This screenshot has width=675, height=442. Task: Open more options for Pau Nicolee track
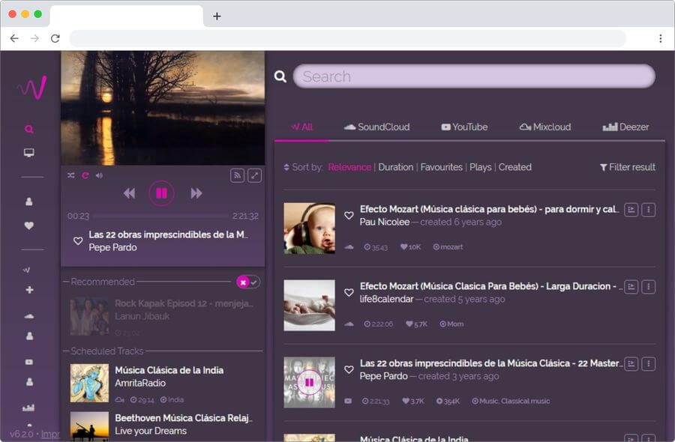[648, 210]
